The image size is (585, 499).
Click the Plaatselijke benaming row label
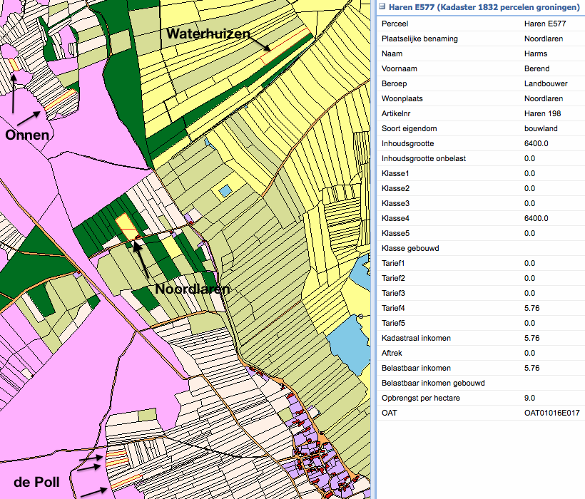419,38
